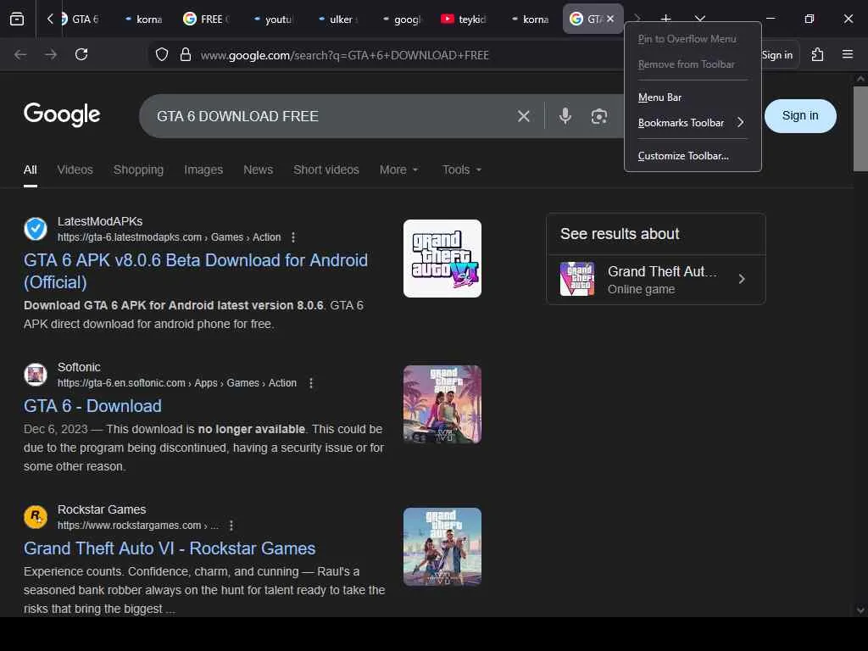Viewport: 868px width, 651px height.
Task: Open options for the LatestModAPKs result
Action: [x=293, y=237]
